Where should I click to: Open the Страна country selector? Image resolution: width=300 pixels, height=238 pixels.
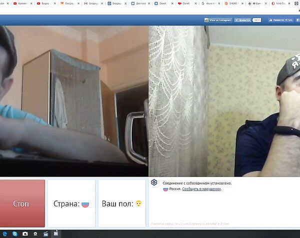[x=71, y=203]
